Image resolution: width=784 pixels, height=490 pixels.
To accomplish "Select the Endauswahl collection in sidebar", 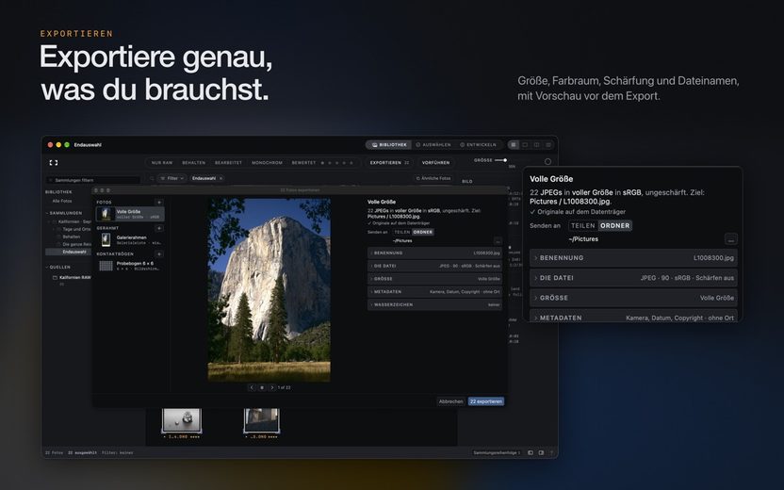I will [x=69, y=252].
